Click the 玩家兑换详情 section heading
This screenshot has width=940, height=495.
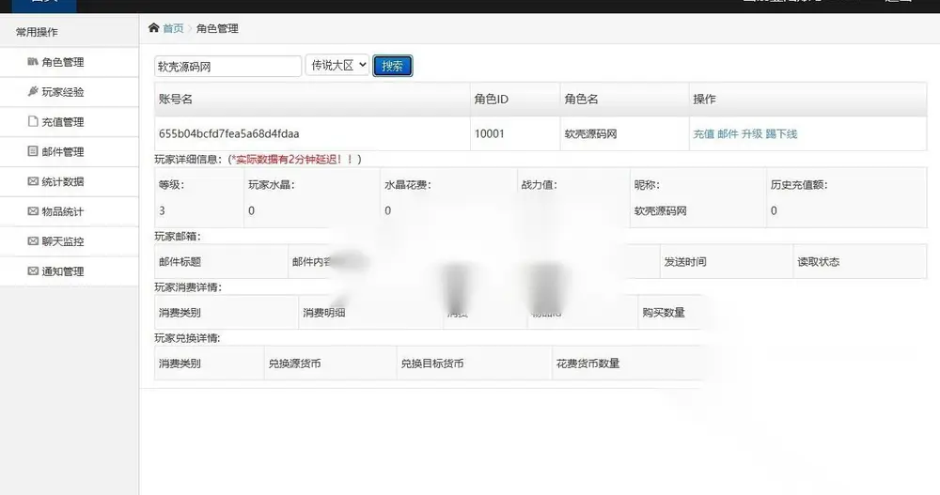[188, 338]
